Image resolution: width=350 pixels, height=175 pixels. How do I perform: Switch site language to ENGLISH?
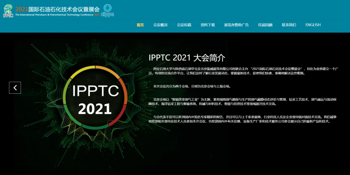coord(313,25)
